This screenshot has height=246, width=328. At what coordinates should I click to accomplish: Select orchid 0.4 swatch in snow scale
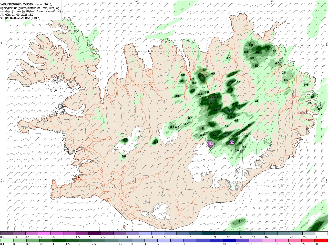(32, 233)
